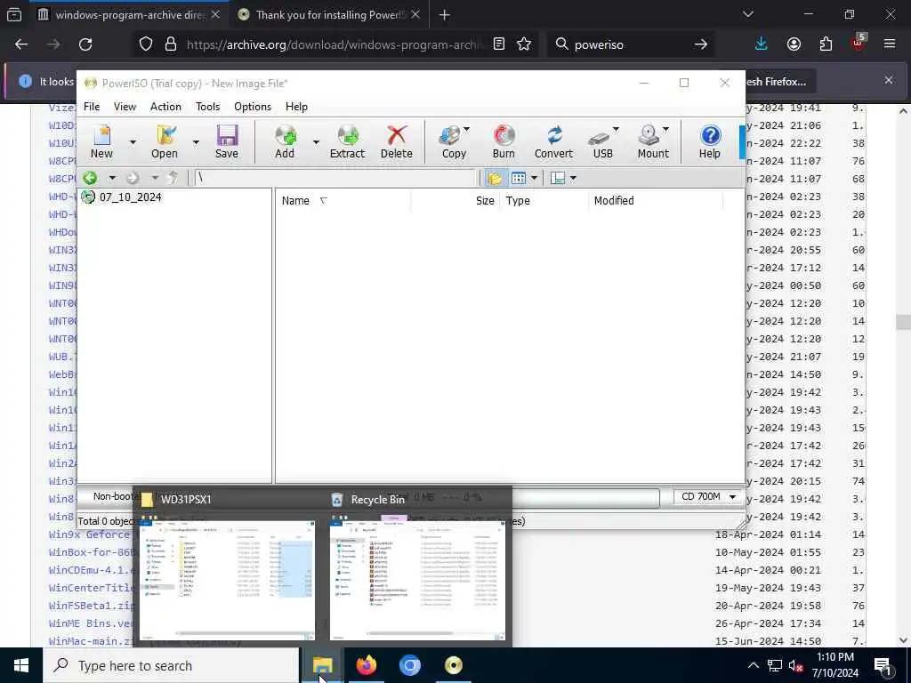
Task: Click the Firefox taskbar icon
Action: [x=366, y=665]
